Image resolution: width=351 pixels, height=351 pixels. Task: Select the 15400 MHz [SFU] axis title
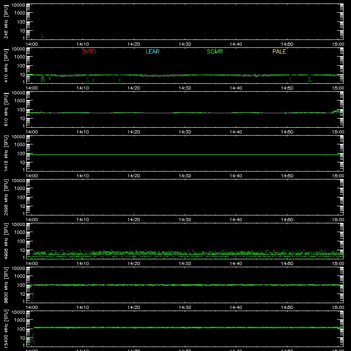[x=6, y=329]
